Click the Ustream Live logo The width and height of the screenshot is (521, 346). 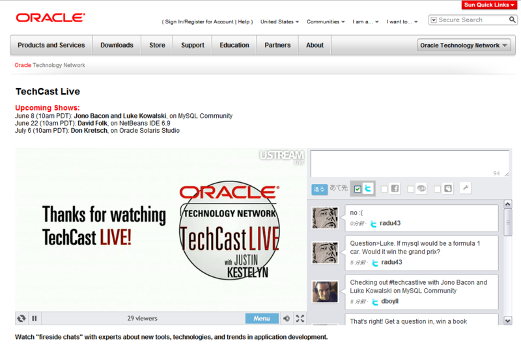[x=282, y=157]
